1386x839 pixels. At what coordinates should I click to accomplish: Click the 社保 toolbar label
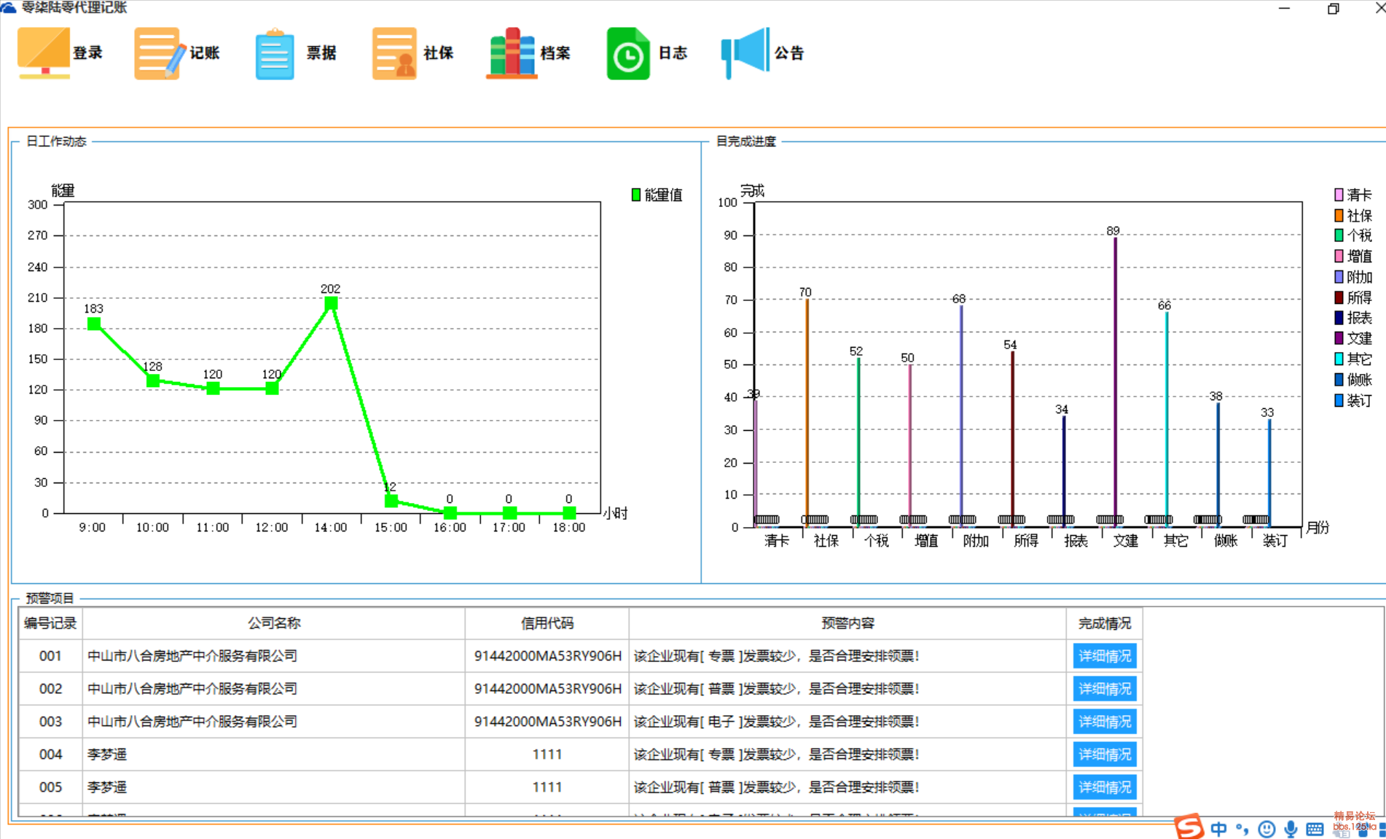pyautogui.click(x=438, y=52)
